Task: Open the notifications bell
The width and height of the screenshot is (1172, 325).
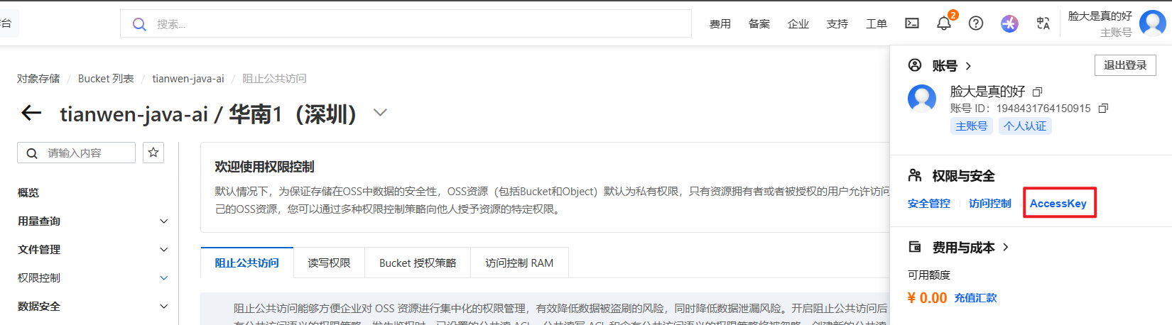Action: (x=944, y=23)
